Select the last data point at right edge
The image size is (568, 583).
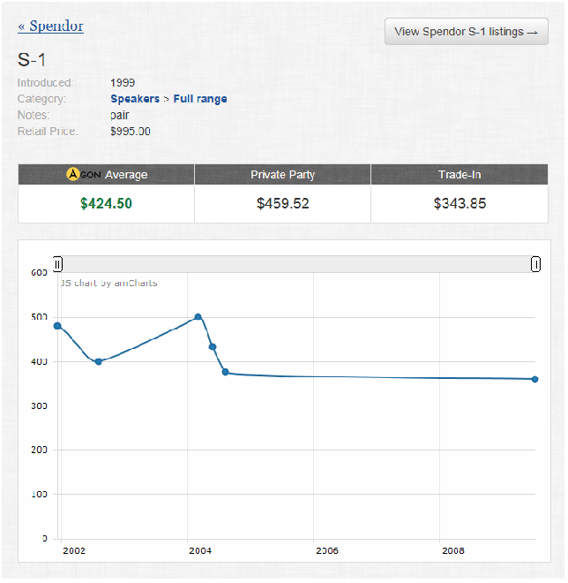(535, 380)
